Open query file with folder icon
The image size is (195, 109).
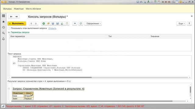pyautogui.click(x=48, y=24)
